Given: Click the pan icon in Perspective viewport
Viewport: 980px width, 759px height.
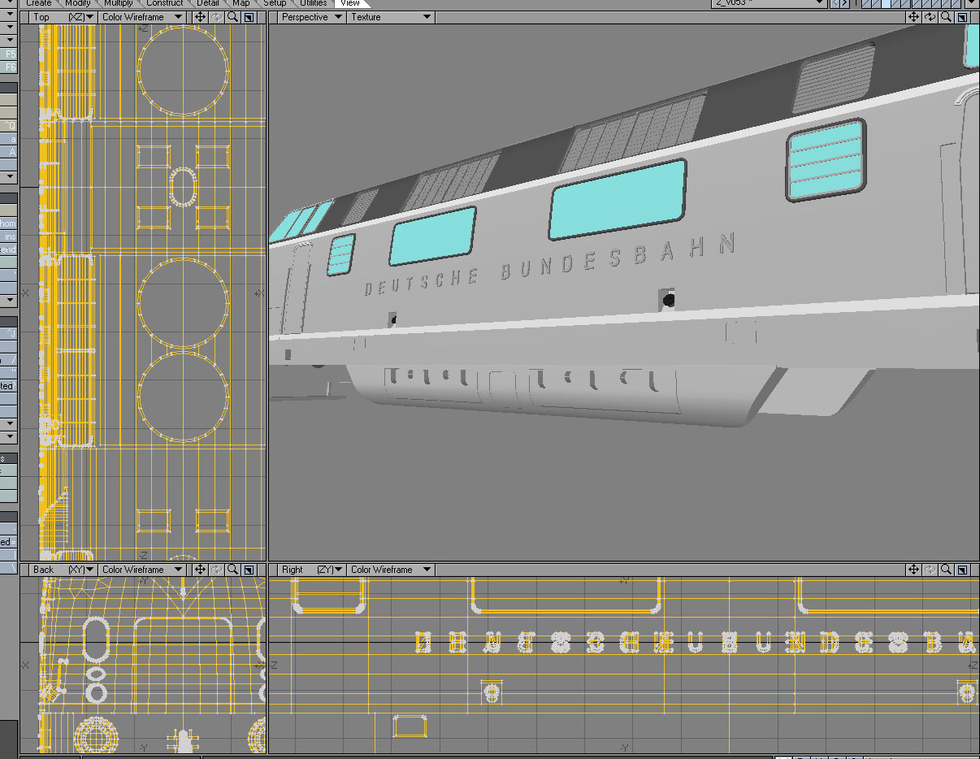Looking at the screenshot, I should (x=913, y=17).
